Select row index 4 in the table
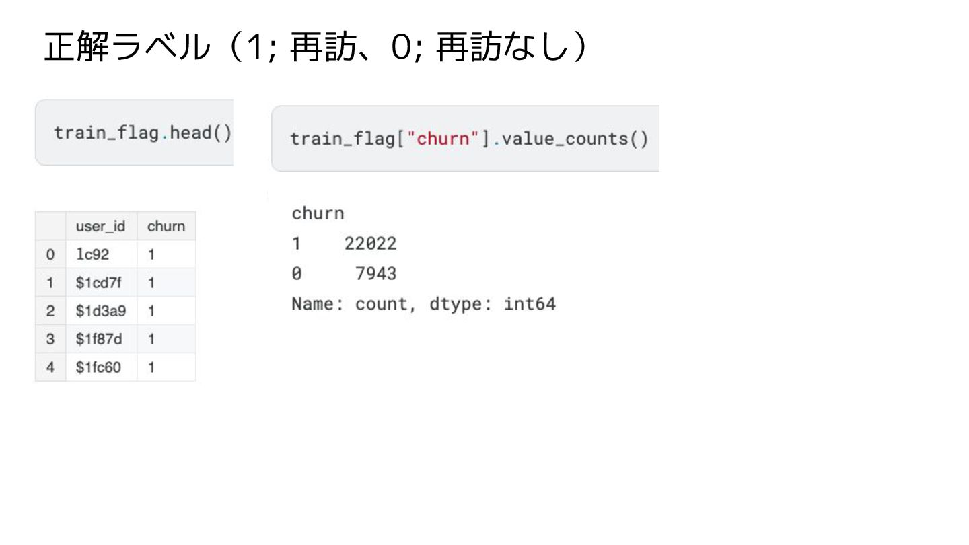Viewport: 969px width, 545px height. [50, 368]
